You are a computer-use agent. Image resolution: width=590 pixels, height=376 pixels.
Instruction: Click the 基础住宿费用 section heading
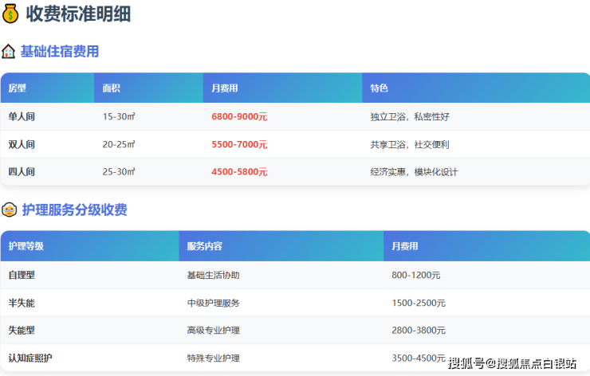click(60, 52)
